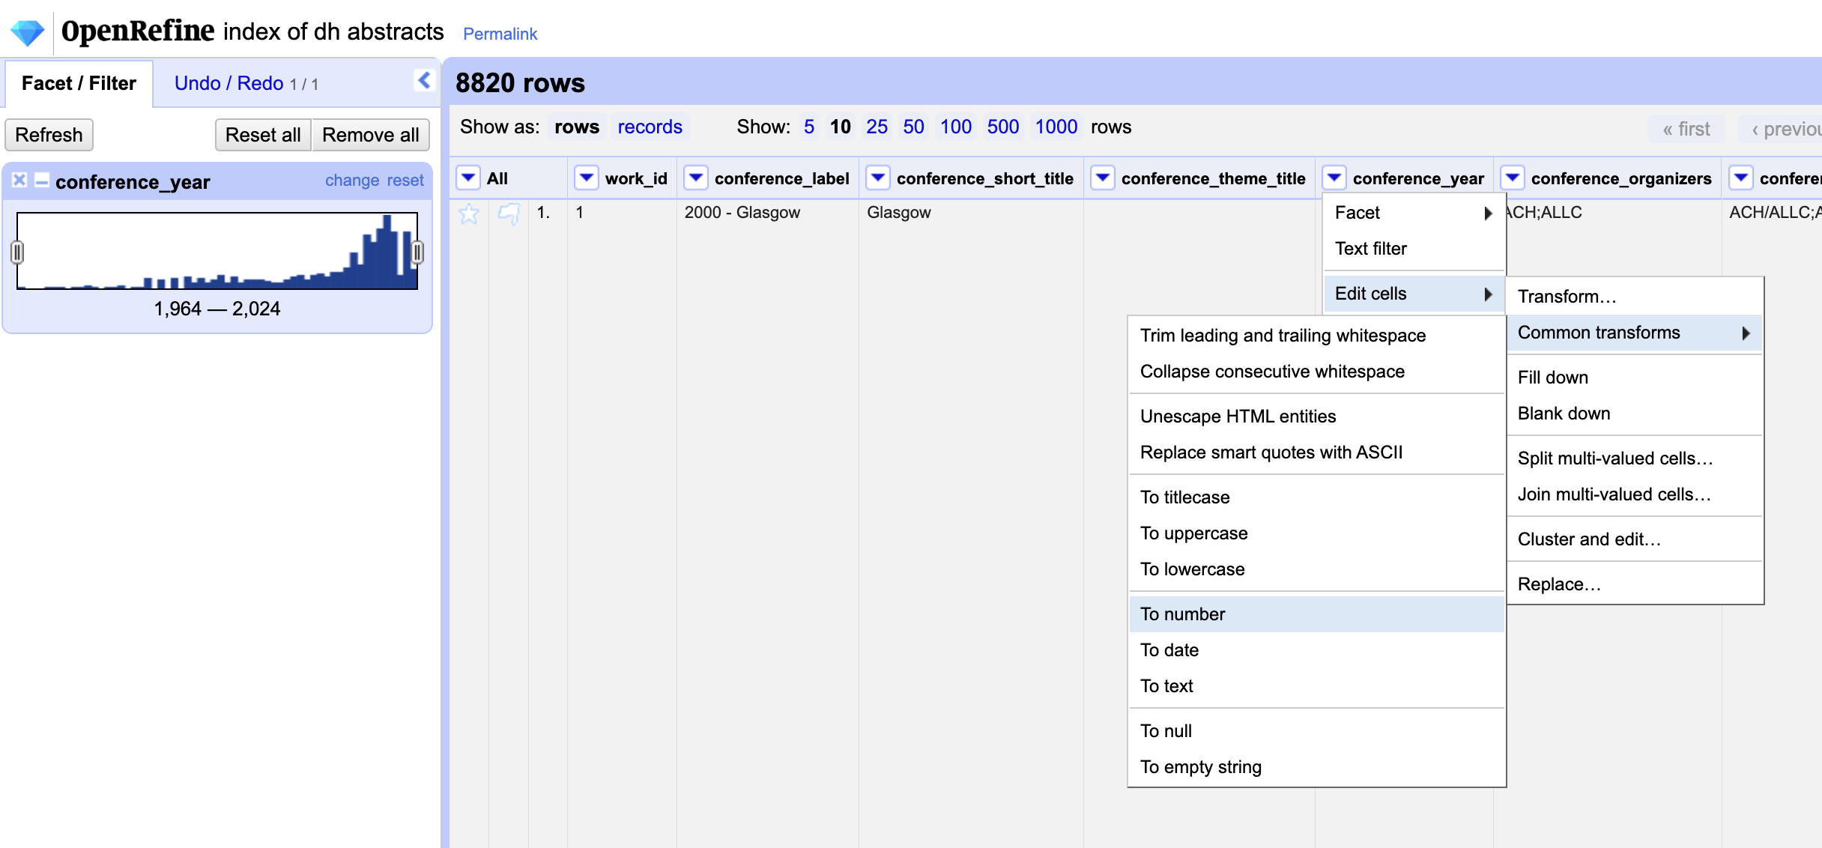Flag the first row
The image size is (1822, 848).
click(x=509, y=213)
